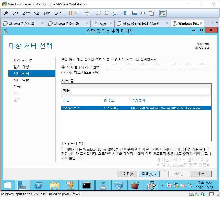Open the Help menu
Image resolution: width=220 pixels, height=197 pixels.
(x=58, y=13)
